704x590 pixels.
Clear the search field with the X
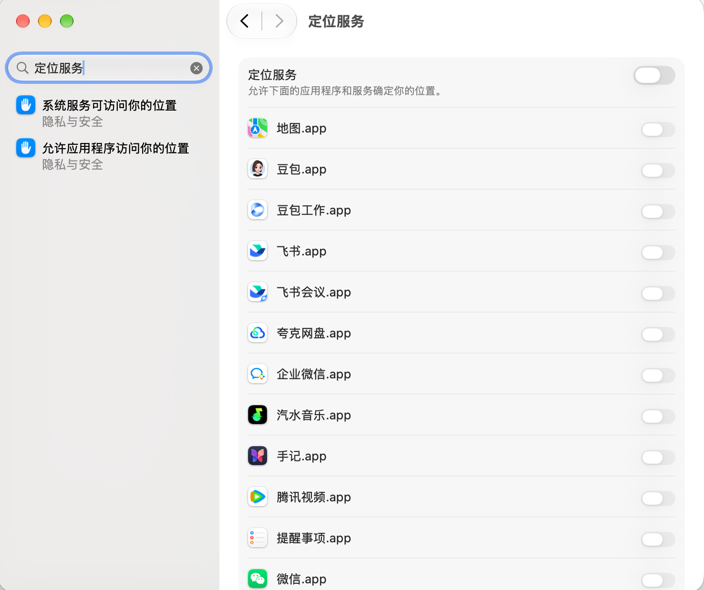click(197, 68)
